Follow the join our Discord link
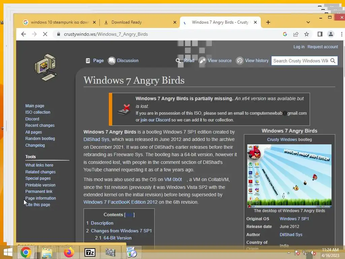 (x=155, y=120)
